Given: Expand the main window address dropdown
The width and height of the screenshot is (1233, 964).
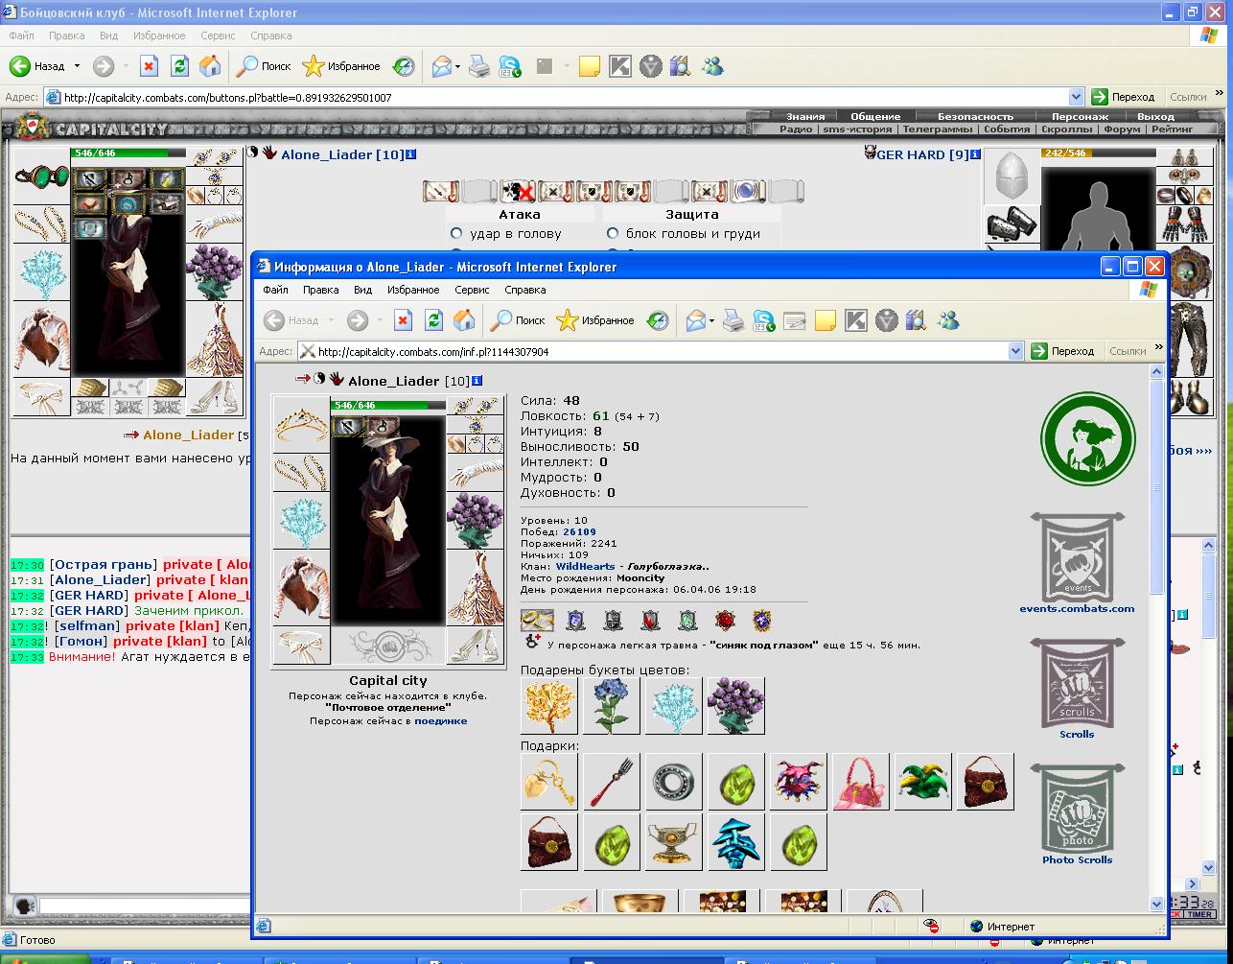Looking at the screenshot, I should point(1076,97).
